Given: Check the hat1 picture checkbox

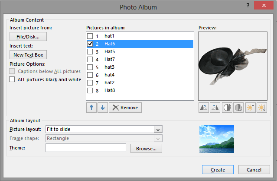Looking at the screenshot, I should coord(90,36).
